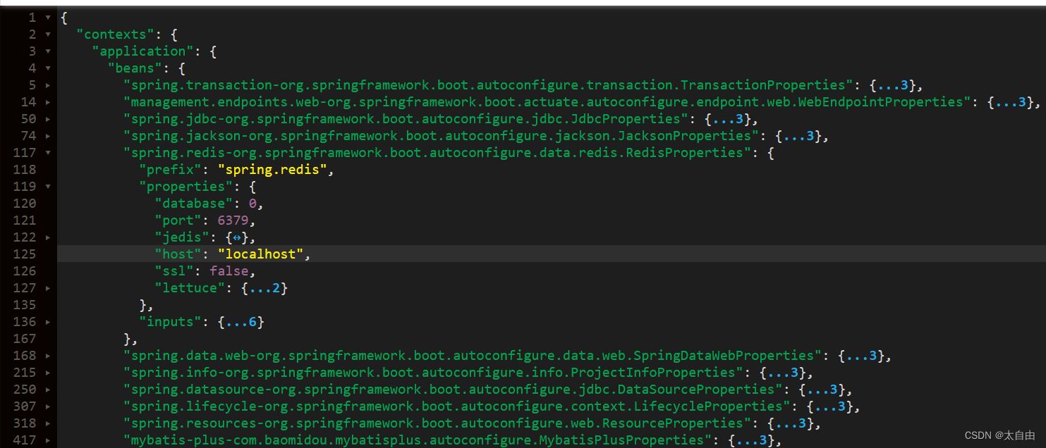
Task: Expand the WebEndpointProperties collapsed node
Action: 48,101
